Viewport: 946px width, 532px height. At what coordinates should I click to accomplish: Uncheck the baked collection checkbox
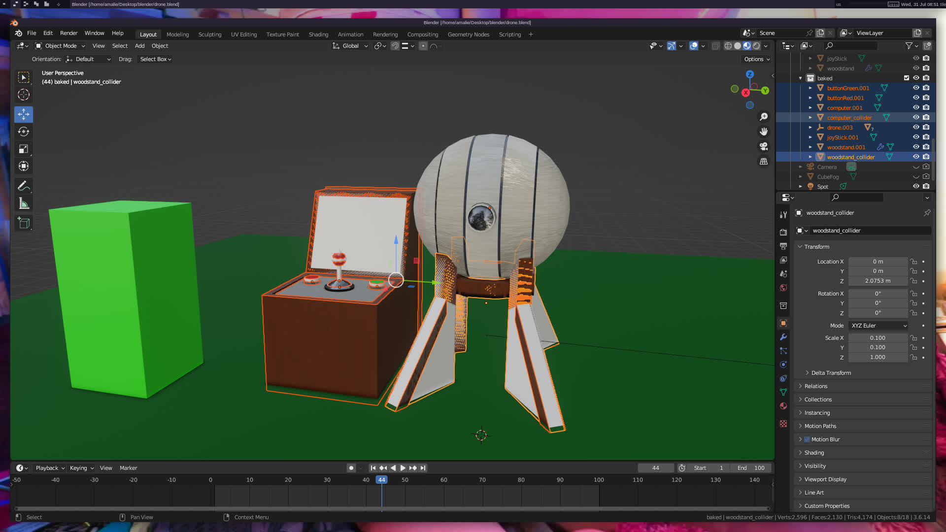click(x=906, y=78)
